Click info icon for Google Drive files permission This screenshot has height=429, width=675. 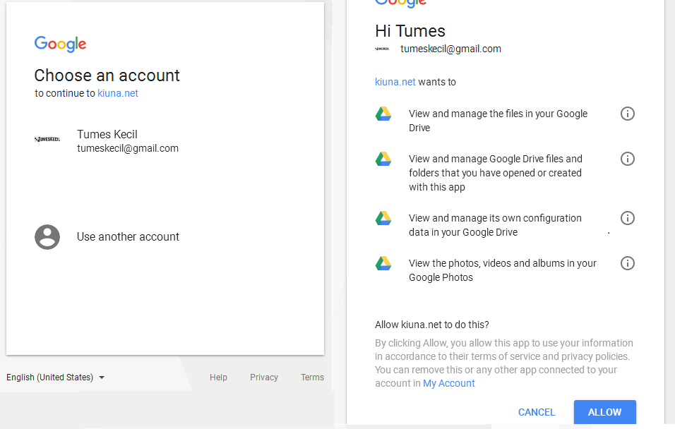pyautogui.click(x=627, y=114)
